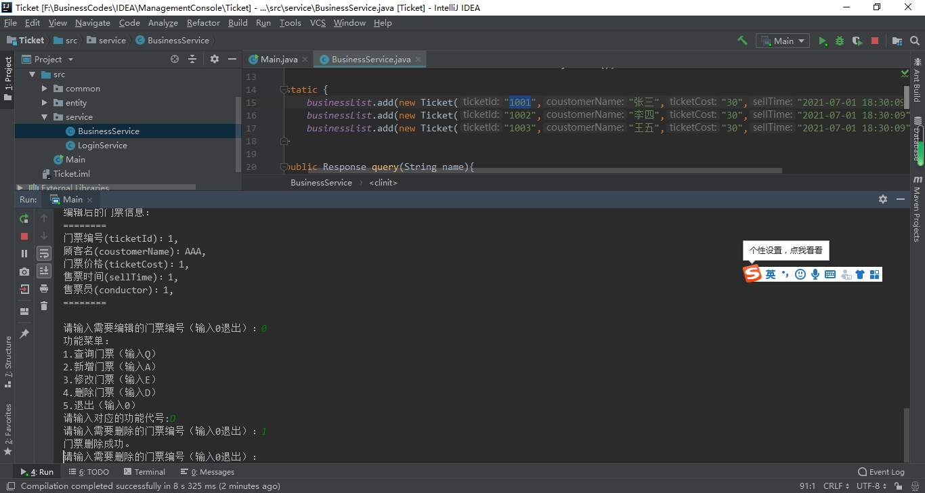This screenshot has width=925, height=493.
Task: Pin the Run tab
Action: 24,334
